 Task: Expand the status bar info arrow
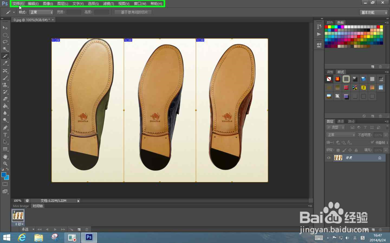click(78, 201)
